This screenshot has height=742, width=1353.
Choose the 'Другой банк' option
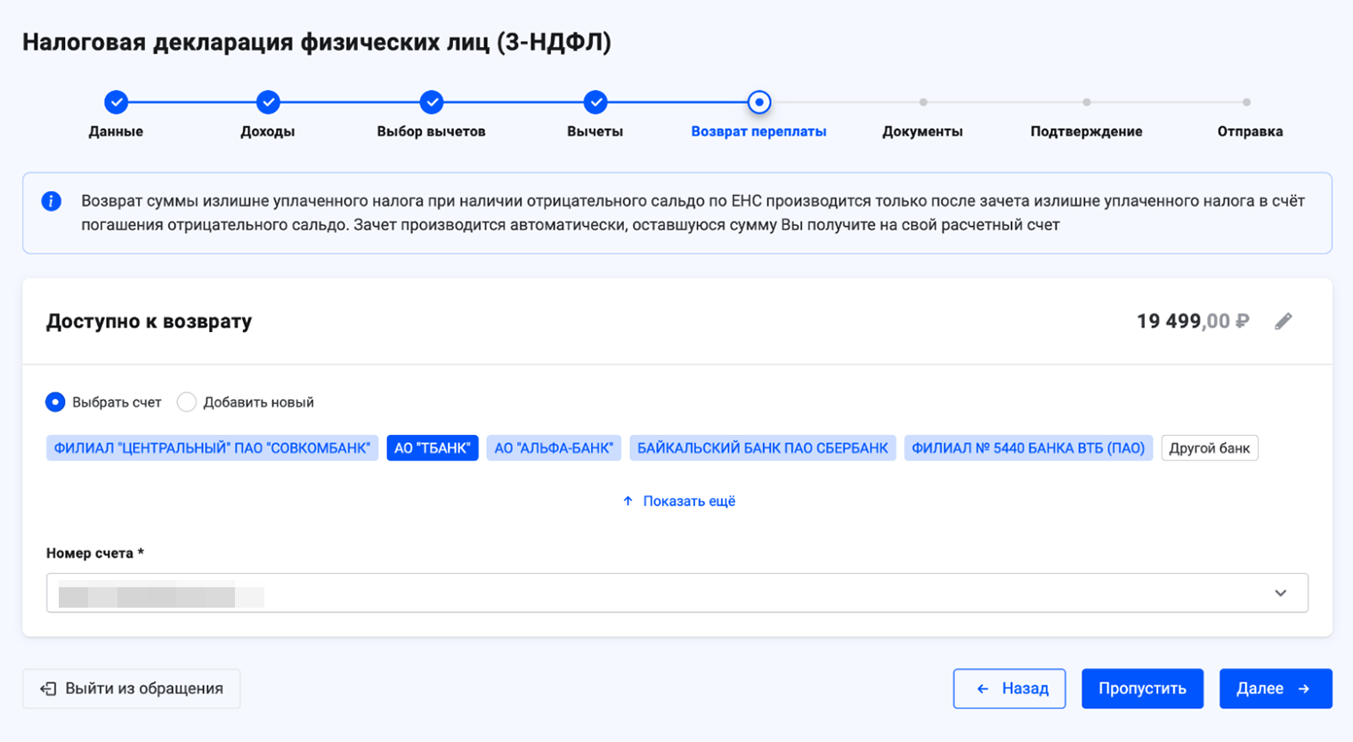(x=1209, y=448)
